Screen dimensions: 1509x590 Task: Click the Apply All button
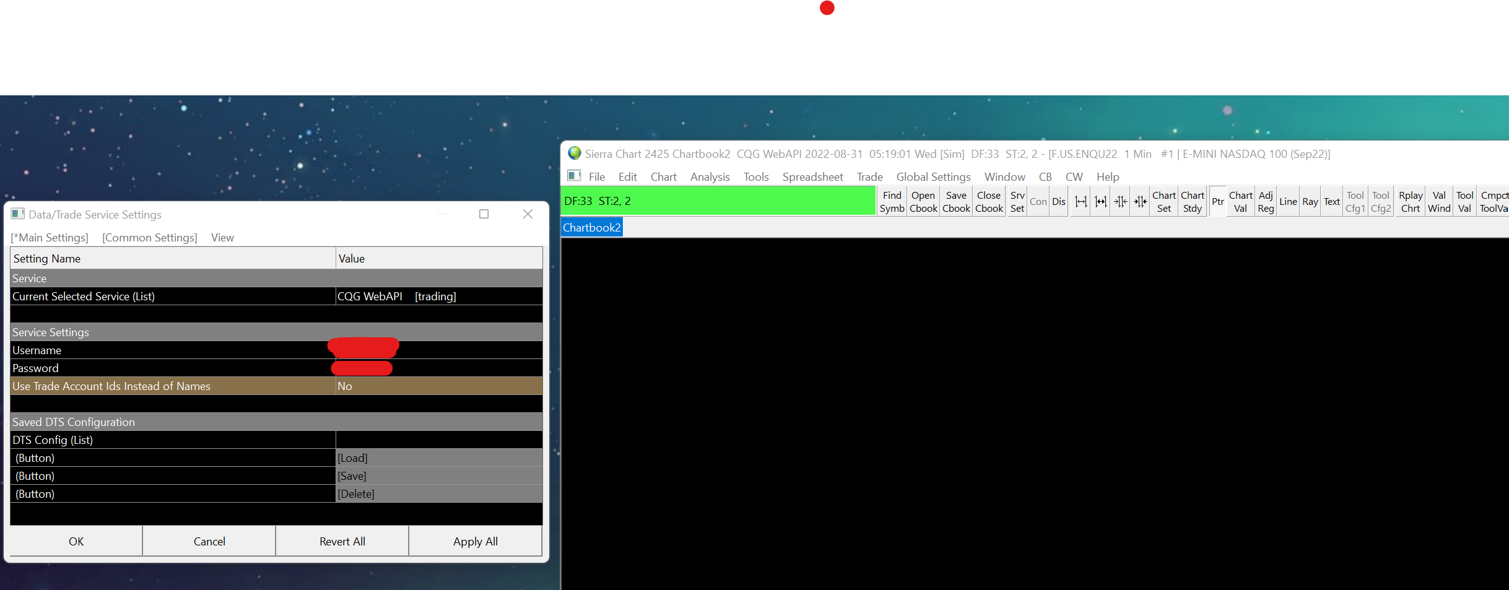pos(476,541)
